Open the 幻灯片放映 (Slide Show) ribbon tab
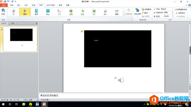Screen dimensions: 191x107 (x=51, y=5)
